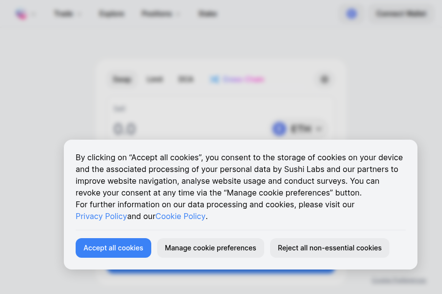Switch to the DCA tab
Screen dimensions: 442x294
(186, 79)
